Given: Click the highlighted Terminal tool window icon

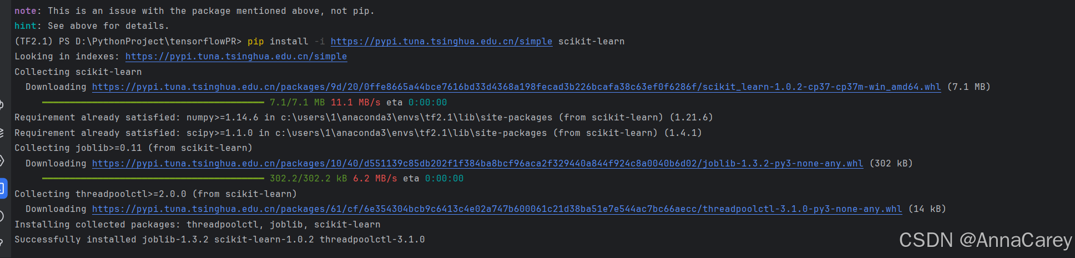Looking at the screenshot, I should tap(2, 188).
